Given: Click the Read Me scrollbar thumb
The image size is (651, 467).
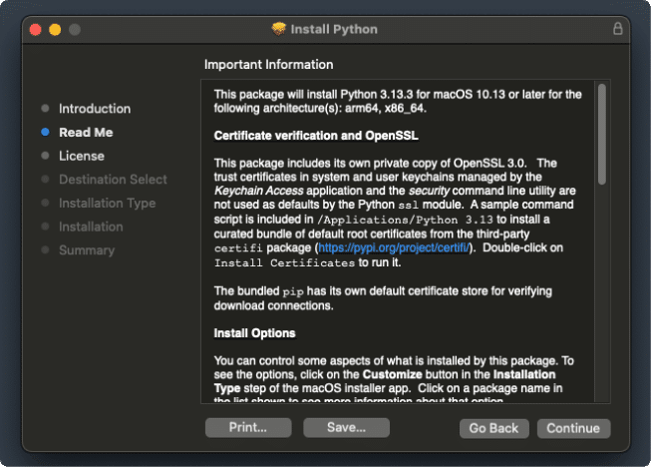Looking at the screenshot, I should click(601, 134).
